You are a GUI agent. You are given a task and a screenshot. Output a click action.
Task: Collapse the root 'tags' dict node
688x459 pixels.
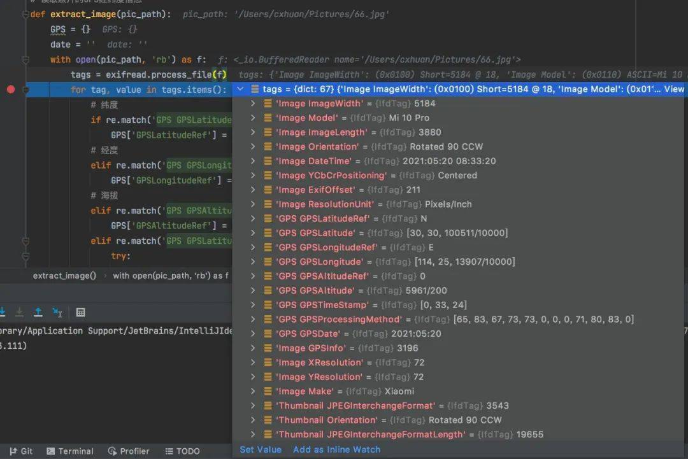(x=240, y=89)
